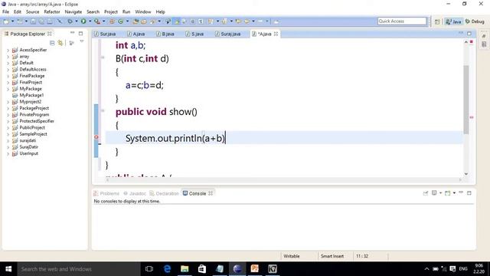490x276 pixels.
Task: Click the Next Annotation toolbar icon
Action: (x=211, y=21)
